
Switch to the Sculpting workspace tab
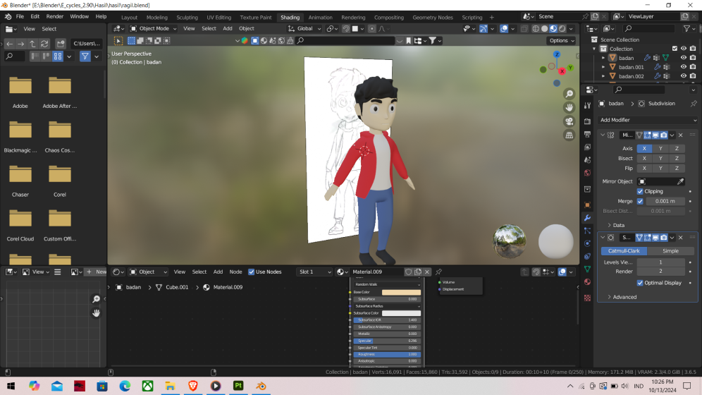point(187,18)
